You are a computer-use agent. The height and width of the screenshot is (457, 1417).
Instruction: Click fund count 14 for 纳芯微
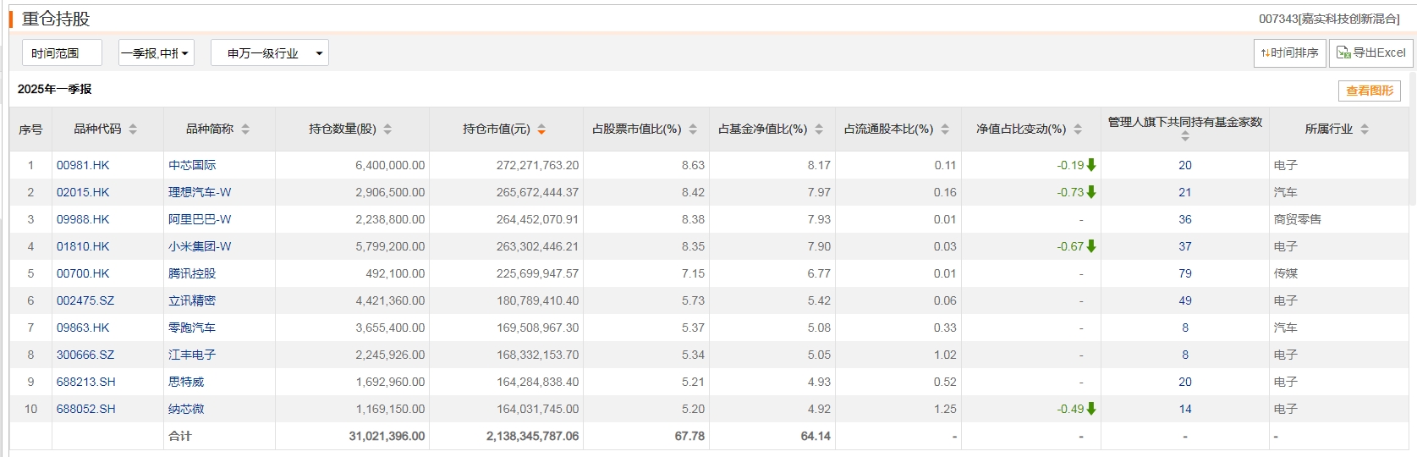1185,409
